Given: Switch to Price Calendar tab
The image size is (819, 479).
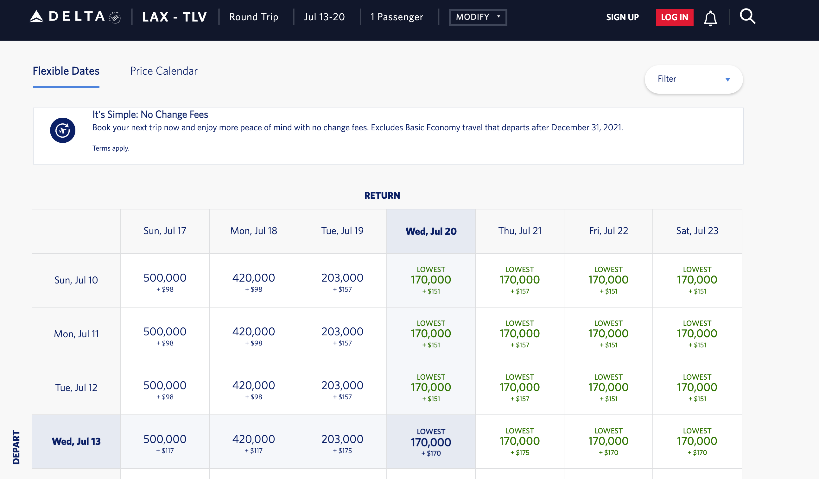Looking at the screenshot, I should [163, 71].
